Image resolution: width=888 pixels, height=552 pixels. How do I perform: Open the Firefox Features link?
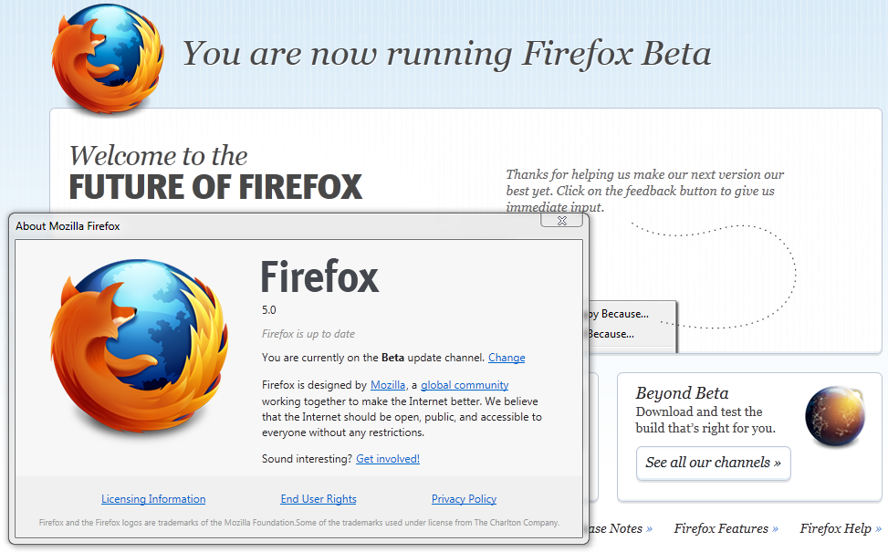tap(726, 529)
